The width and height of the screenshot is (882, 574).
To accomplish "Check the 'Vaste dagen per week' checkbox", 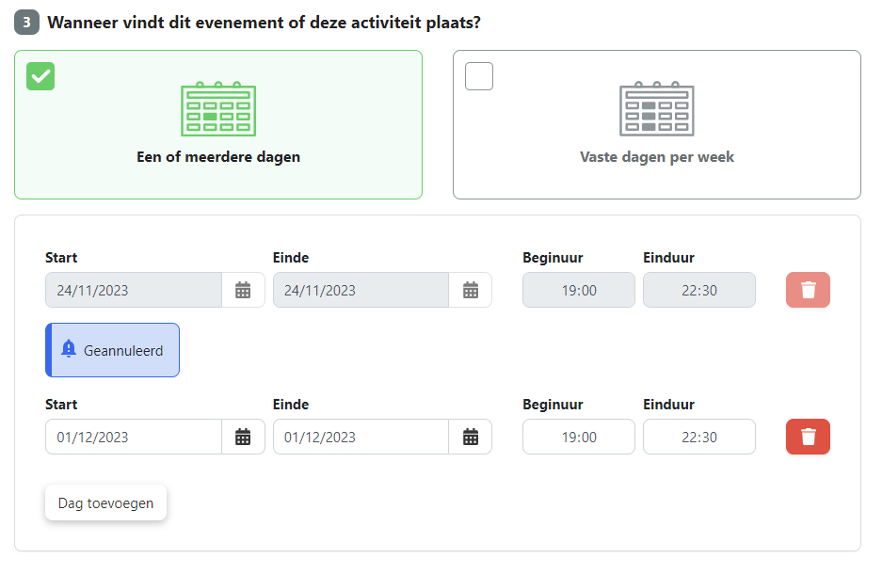I will 479,76.
